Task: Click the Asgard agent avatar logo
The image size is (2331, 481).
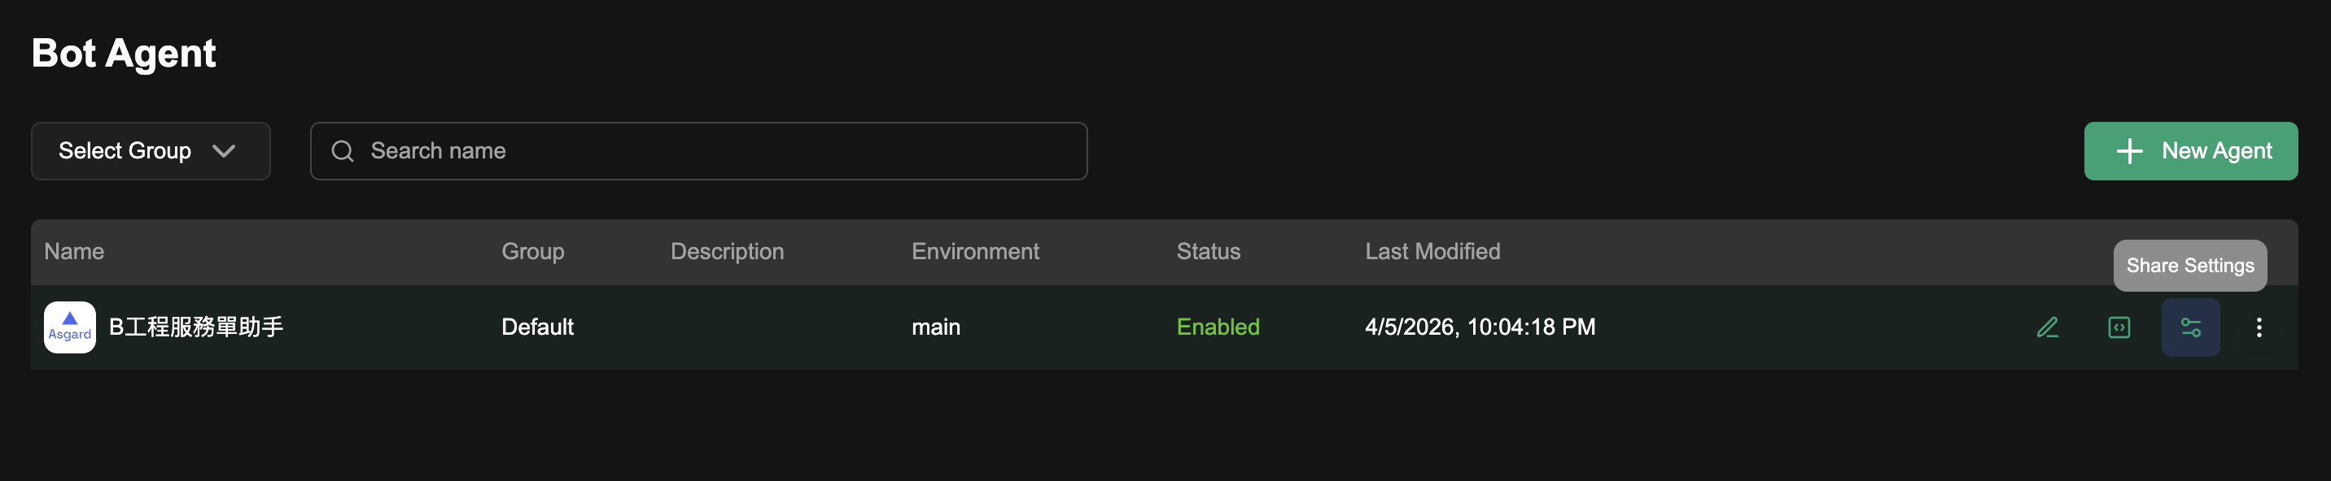Action: (70, 327)
